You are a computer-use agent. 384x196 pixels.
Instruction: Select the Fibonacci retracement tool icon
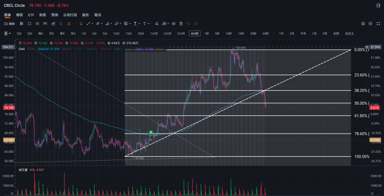[126, 24]
